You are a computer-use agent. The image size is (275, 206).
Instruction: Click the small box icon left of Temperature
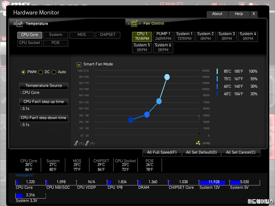pyautogui.click(x=15, y=24)
